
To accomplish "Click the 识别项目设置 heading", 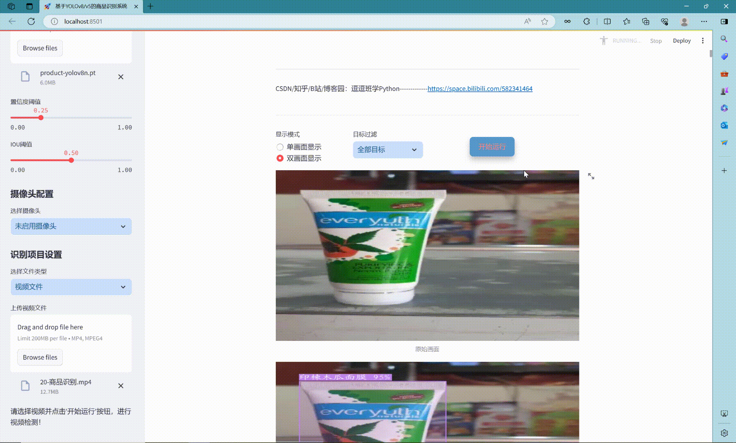I will click(x=36, y=255).
